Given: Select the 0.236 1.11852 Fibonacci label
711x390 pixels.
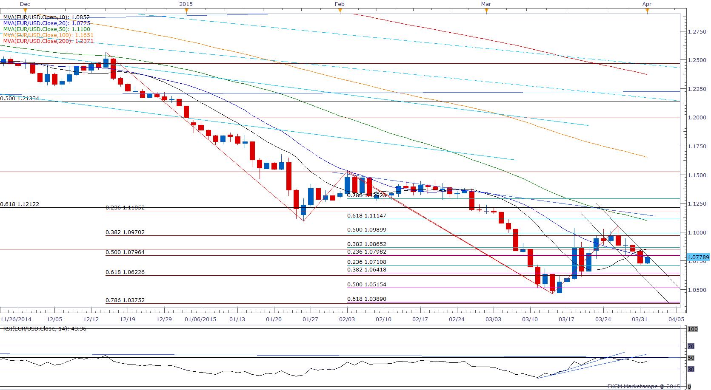Looking at the screenshot, I should click(x=125, y=208).
